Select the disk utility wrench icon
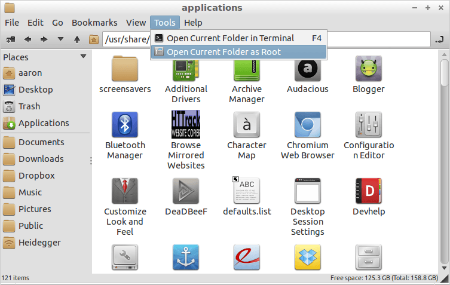 tap(125, 257)
